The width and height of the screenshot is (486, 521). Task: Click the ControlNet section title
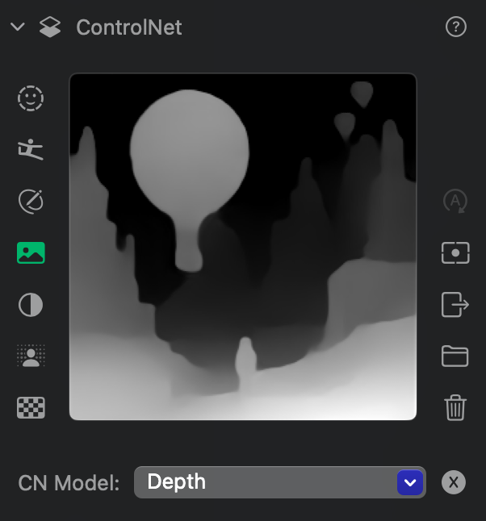[x=128, y=27]
